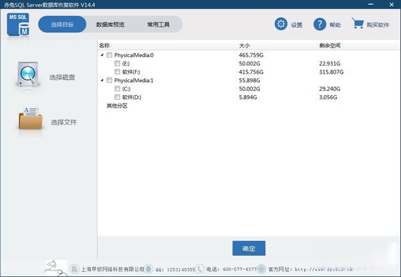Choose the 选择文件 option label
The height and width of the screenshot is (277, 401).
[x=63, y=122]
